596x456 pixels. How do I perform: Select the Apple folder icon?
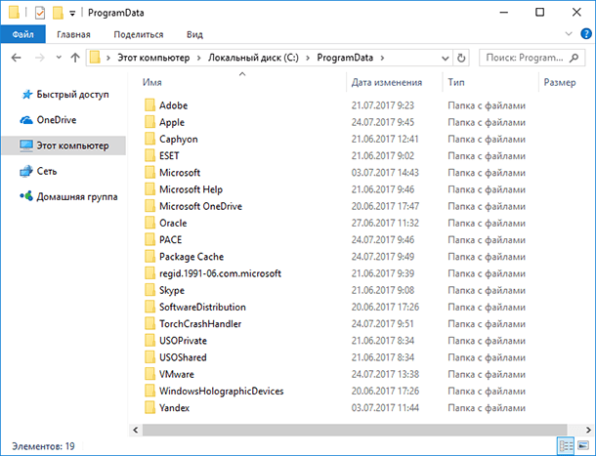pos(150,122)
